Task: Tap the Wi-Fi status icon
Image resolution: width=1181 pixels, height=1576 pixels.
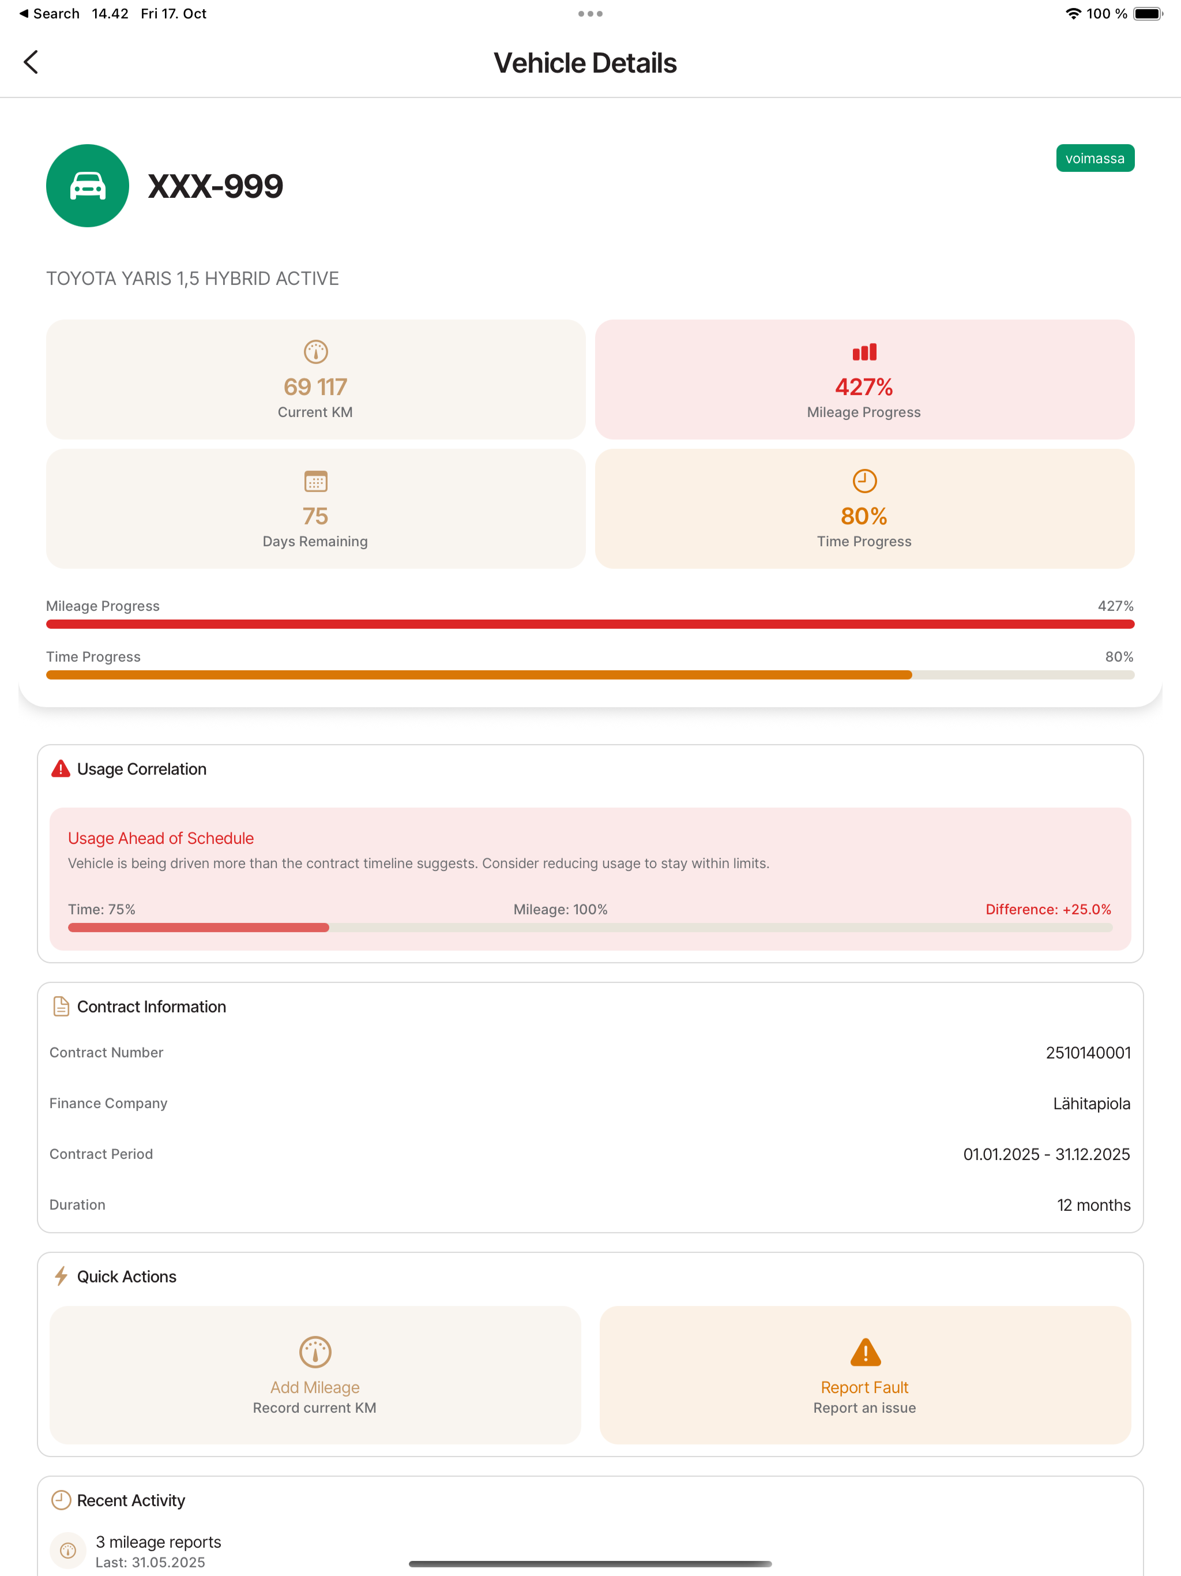Action: pos(1073,13)
